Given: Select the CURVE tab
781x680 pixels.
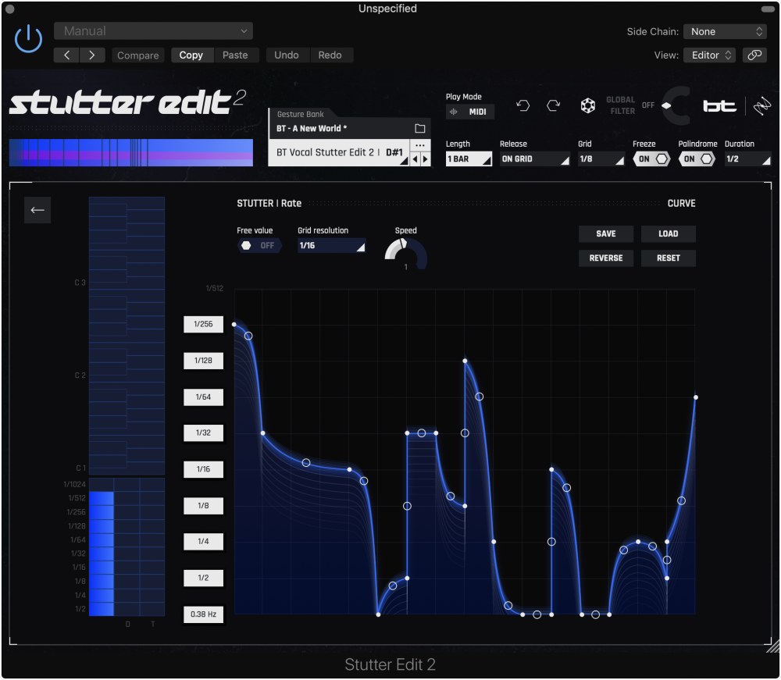Looking at the screenshot, I should click(x=680, y=203).
